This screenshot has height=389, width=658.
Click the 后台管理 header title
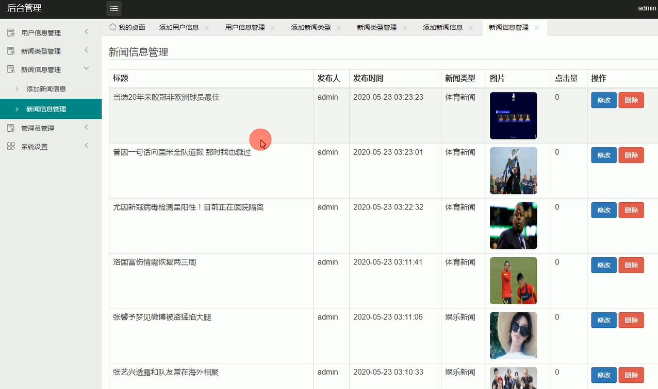[x=24, y=8]
